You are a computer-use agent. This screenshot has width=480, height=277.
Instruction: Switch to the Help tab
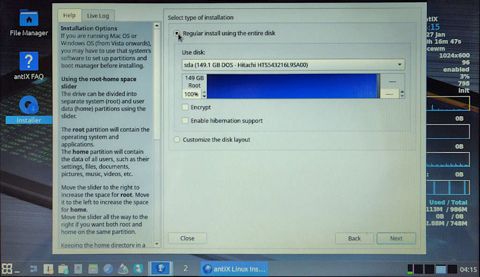point(69,15)
